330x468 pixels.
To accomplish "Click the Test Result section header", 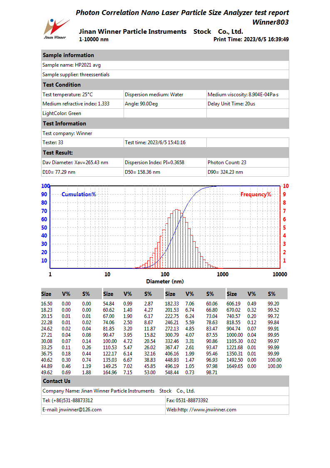I will coord(58,153).
